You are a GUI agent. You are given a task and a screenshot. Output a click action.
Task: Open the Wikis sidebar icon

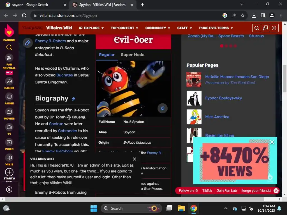pos(9,158)
